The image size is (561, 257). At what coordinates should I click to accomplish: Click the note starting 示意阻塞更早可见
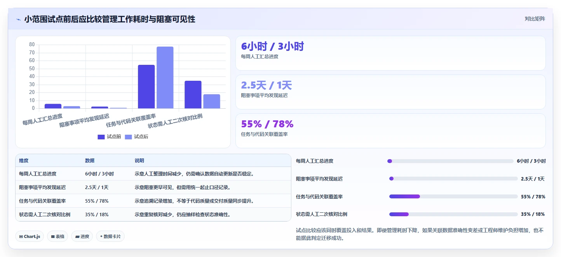[x=183, y=187]
